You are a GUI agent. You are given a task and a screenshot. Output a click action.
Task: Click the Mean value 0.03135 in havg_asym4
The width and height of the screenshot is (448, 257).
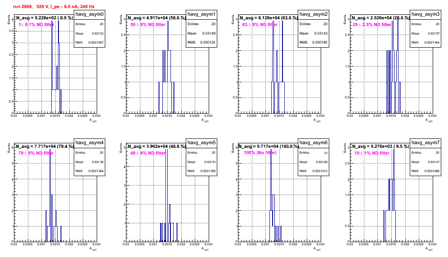pos(98,162)
